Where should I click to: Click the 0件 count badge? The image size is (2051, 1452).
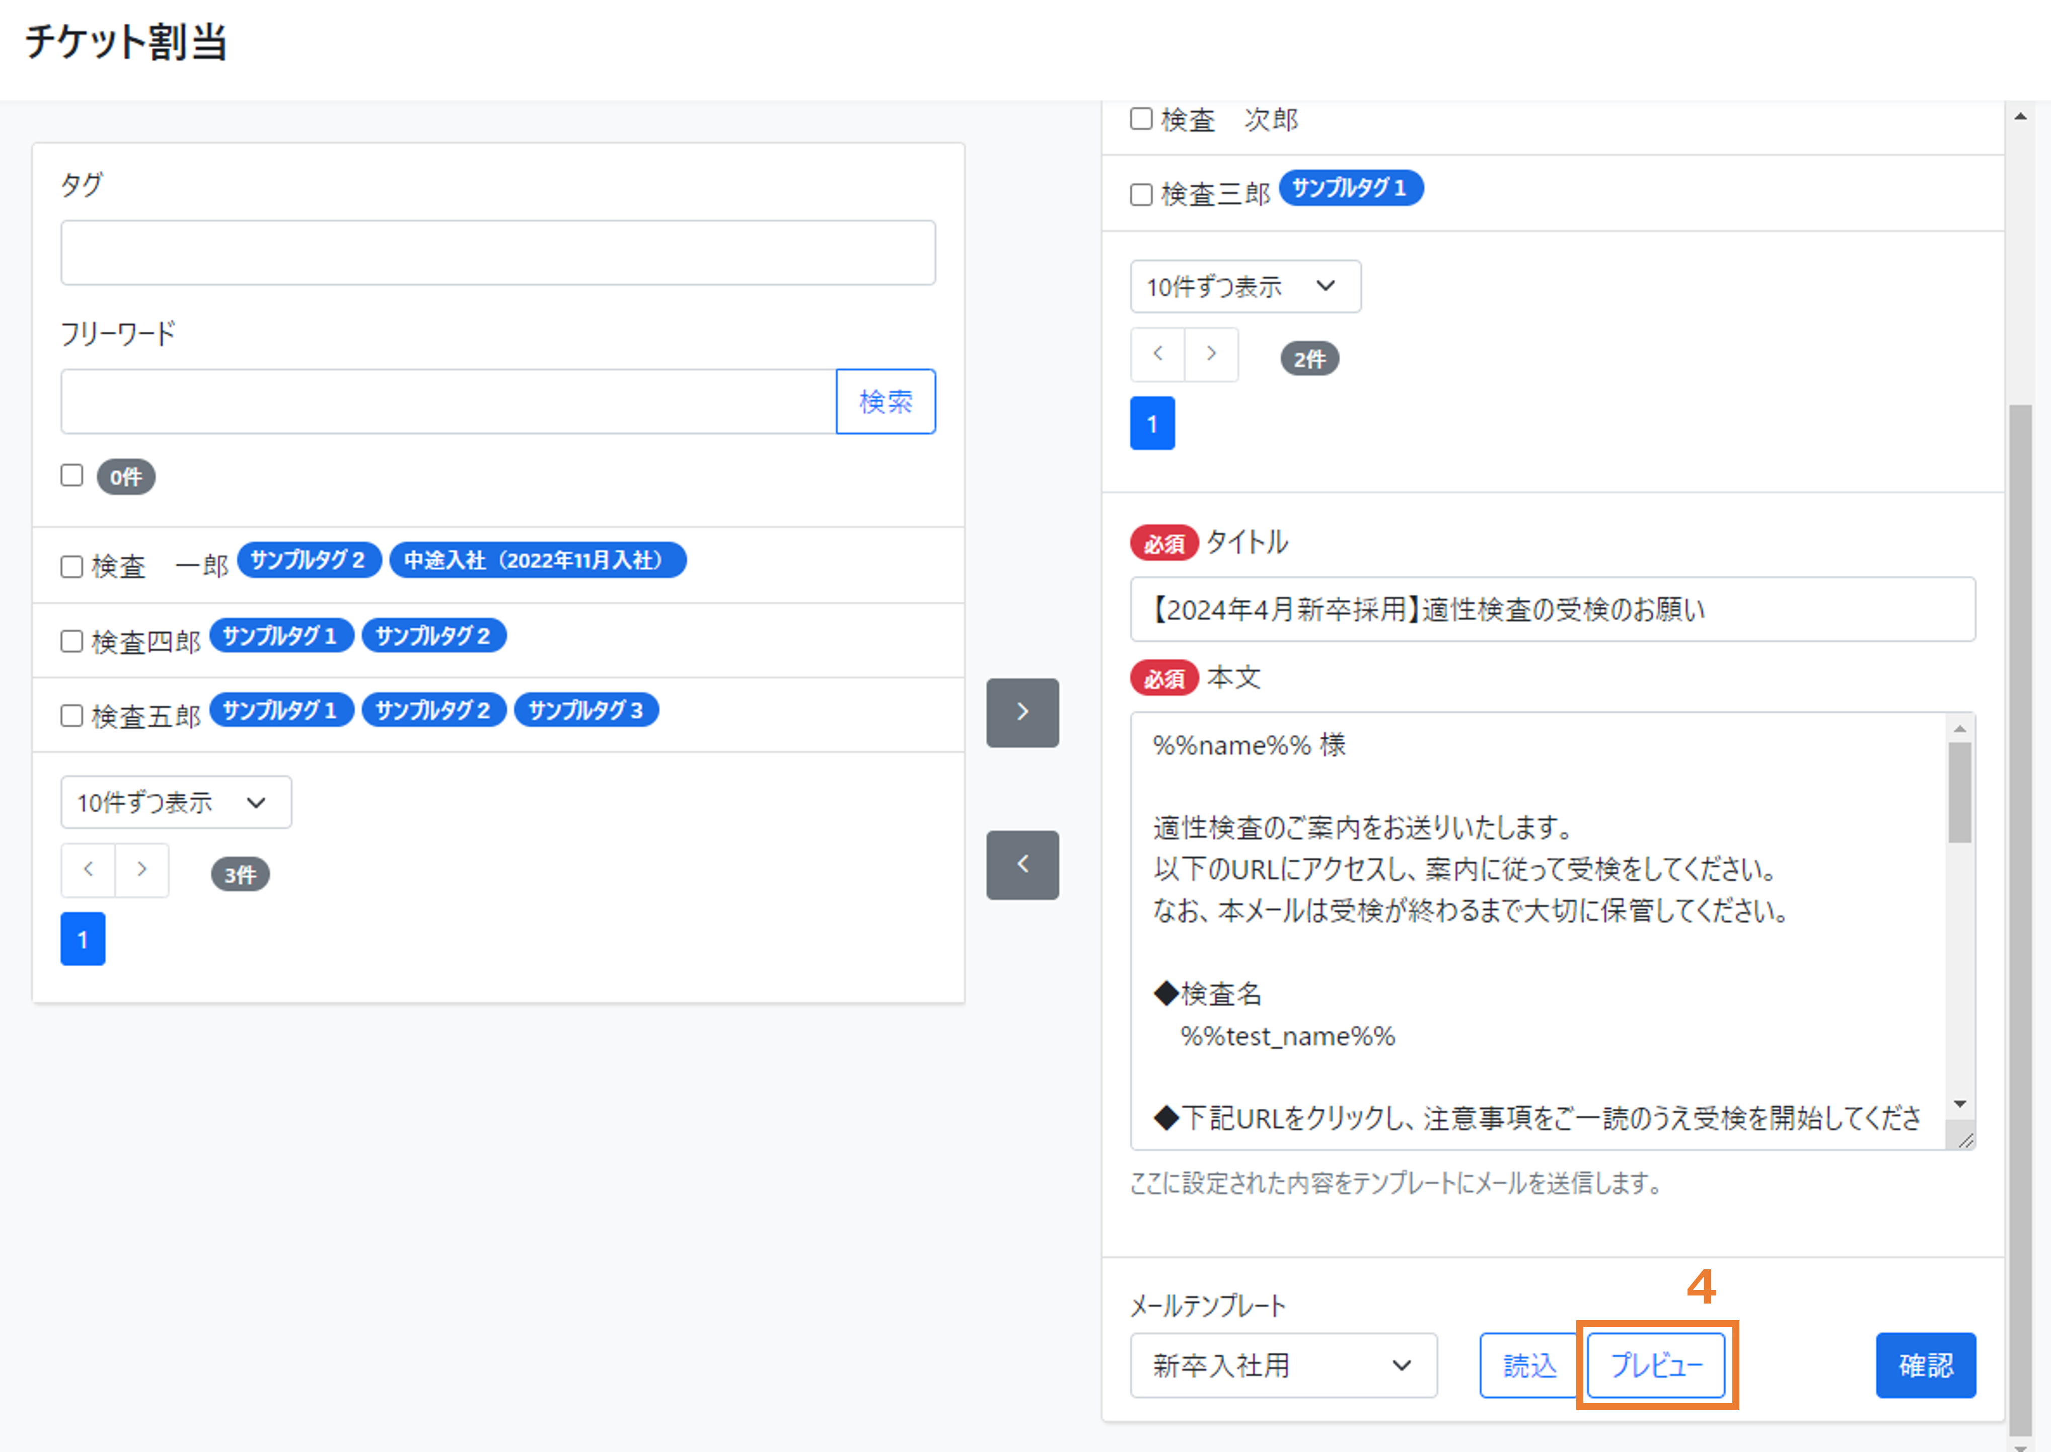coord(125,477)
